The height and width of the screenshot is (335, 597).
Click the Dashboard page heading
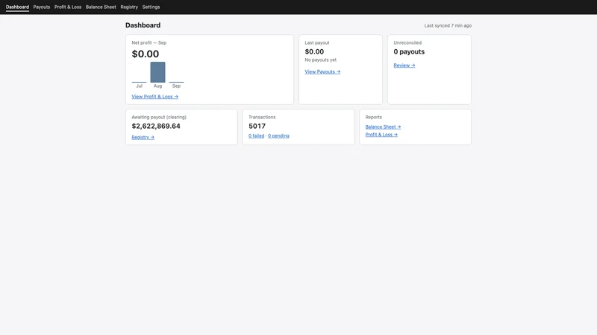point(143,25)
